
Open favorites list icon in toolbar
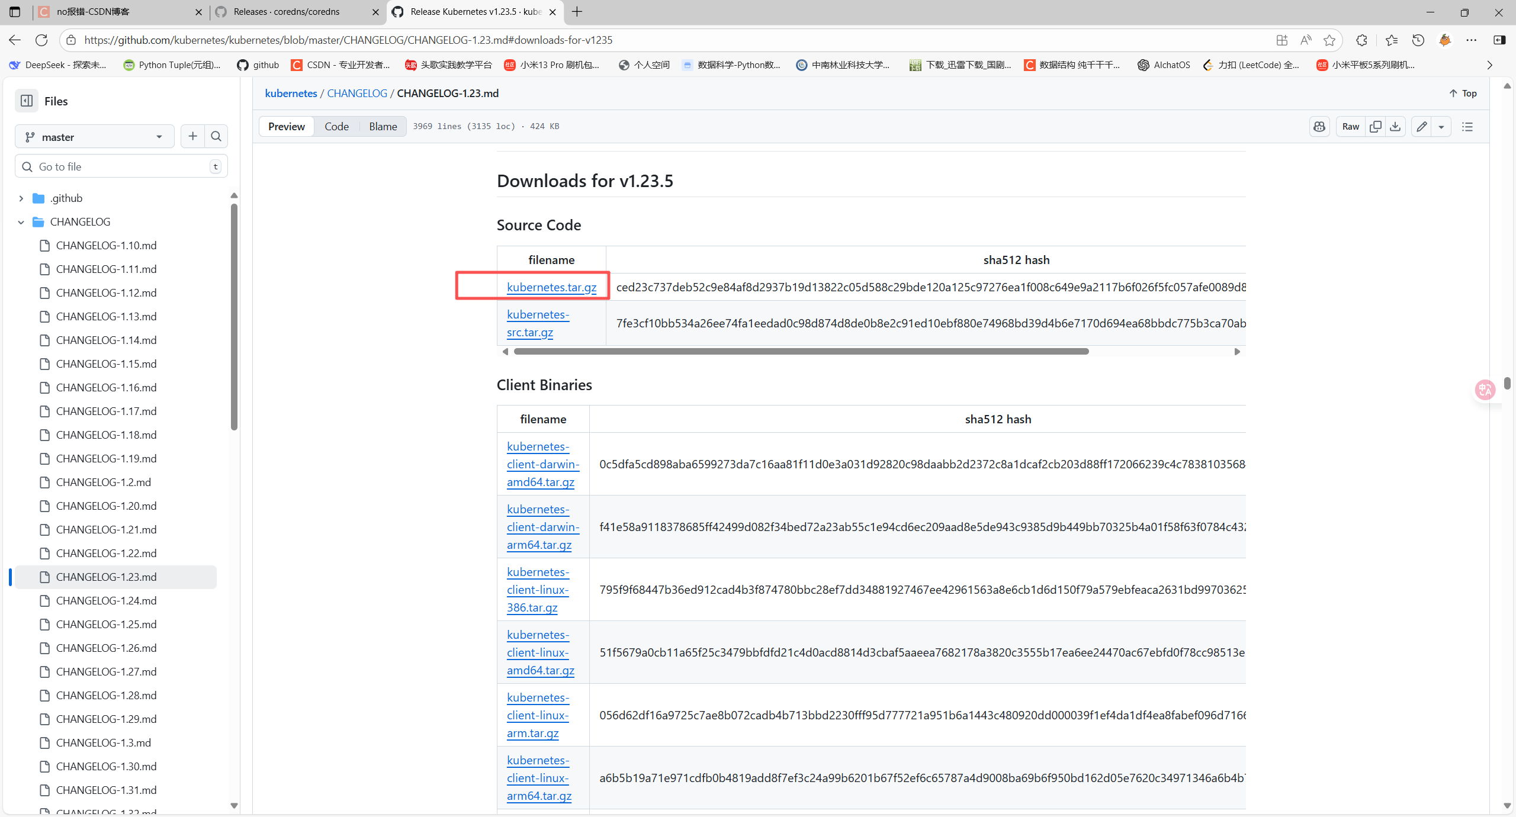1392,40
